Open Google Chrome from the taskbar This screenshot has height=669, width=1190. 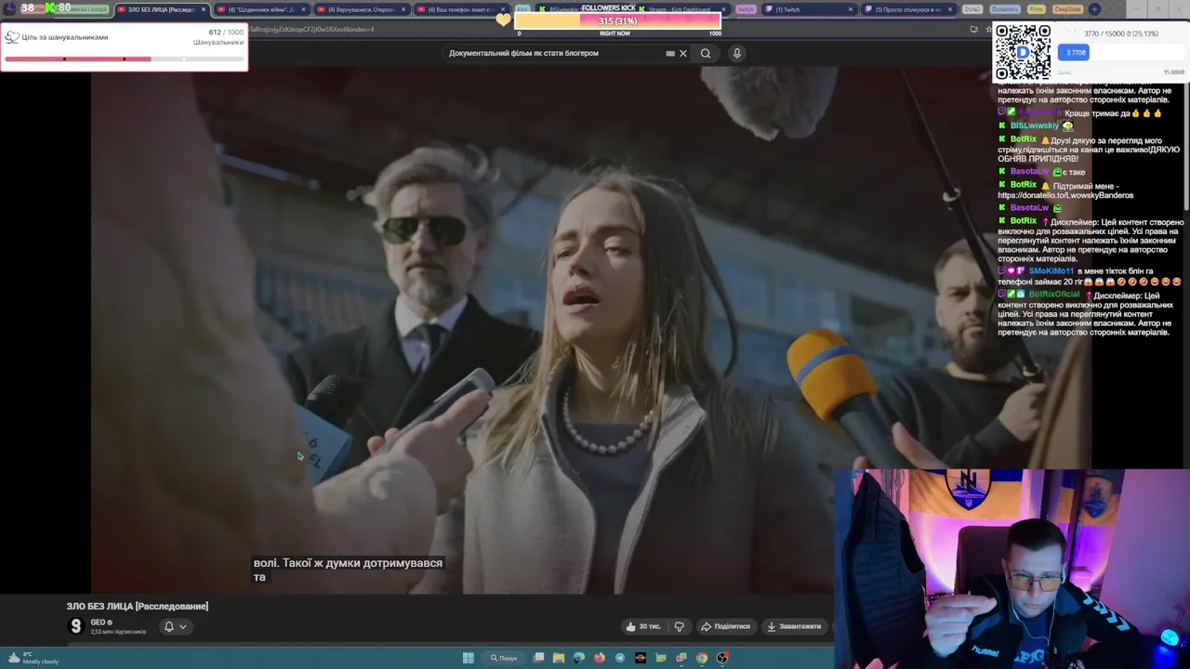702,658
